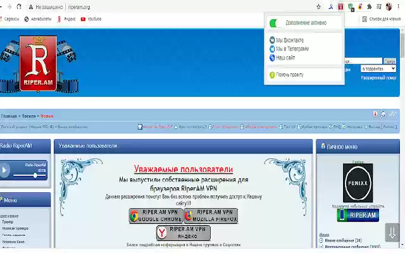The height and width of the screenshot is (253, 405).
Task: Reload the page
Action: point(19,7)
